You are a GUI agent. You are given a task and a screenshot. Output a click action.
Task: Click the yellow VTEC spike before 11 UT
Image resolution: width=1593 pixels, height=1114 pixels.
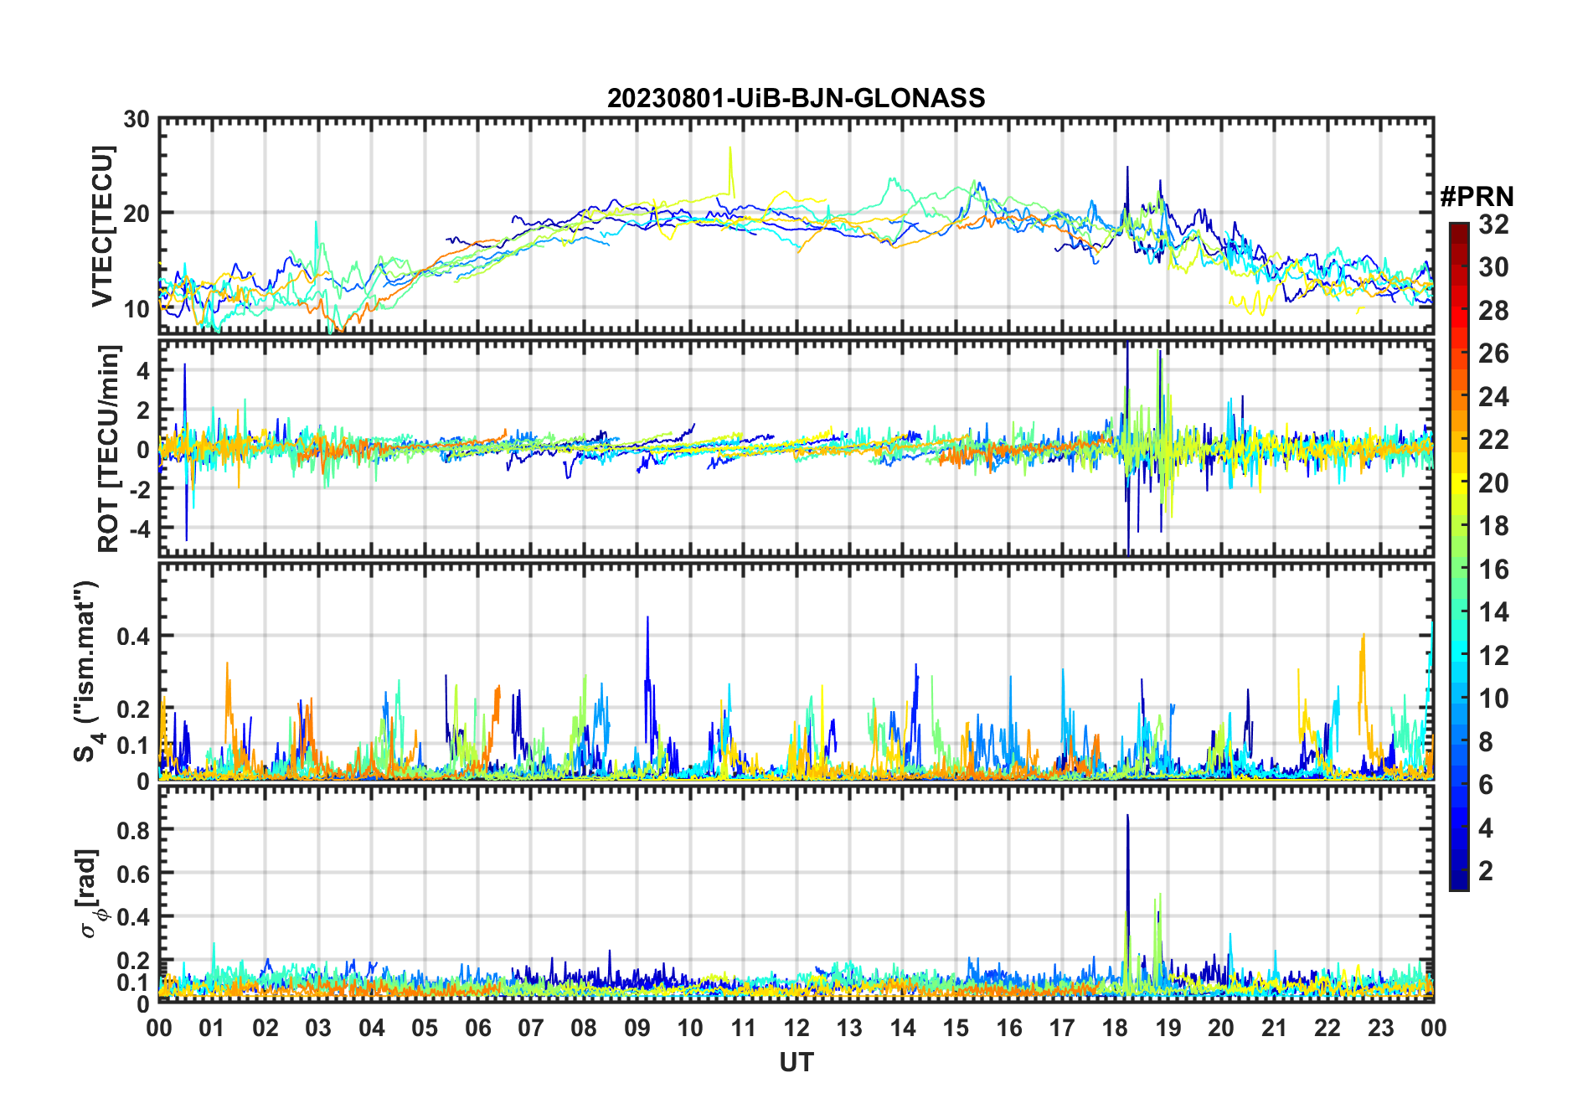tap(730, 151)
